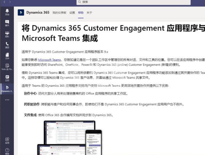The height and width of the screenshot is (155, 205).
Task: Click into the search box
Action: [134, 2]
